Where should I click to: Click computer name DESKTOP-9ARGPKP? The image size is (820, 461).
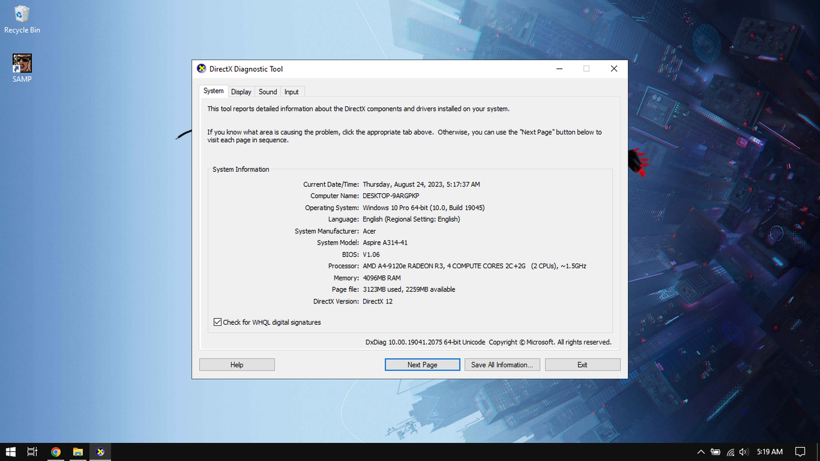391,196
